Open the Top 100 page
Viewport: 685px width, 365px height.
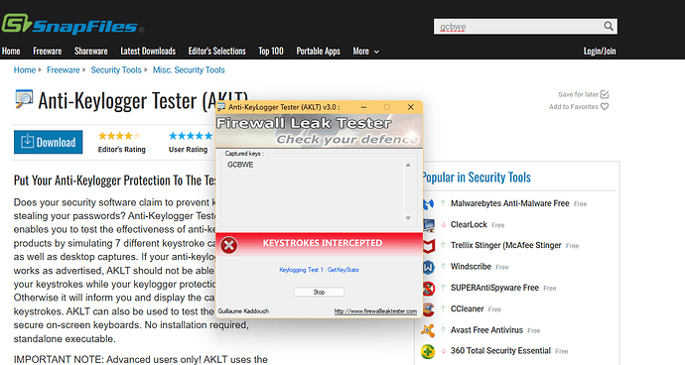(x=271, y=52)
